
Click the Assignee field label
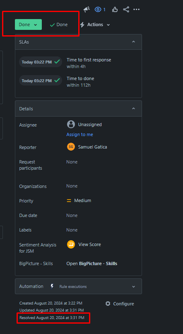[28, 125]
